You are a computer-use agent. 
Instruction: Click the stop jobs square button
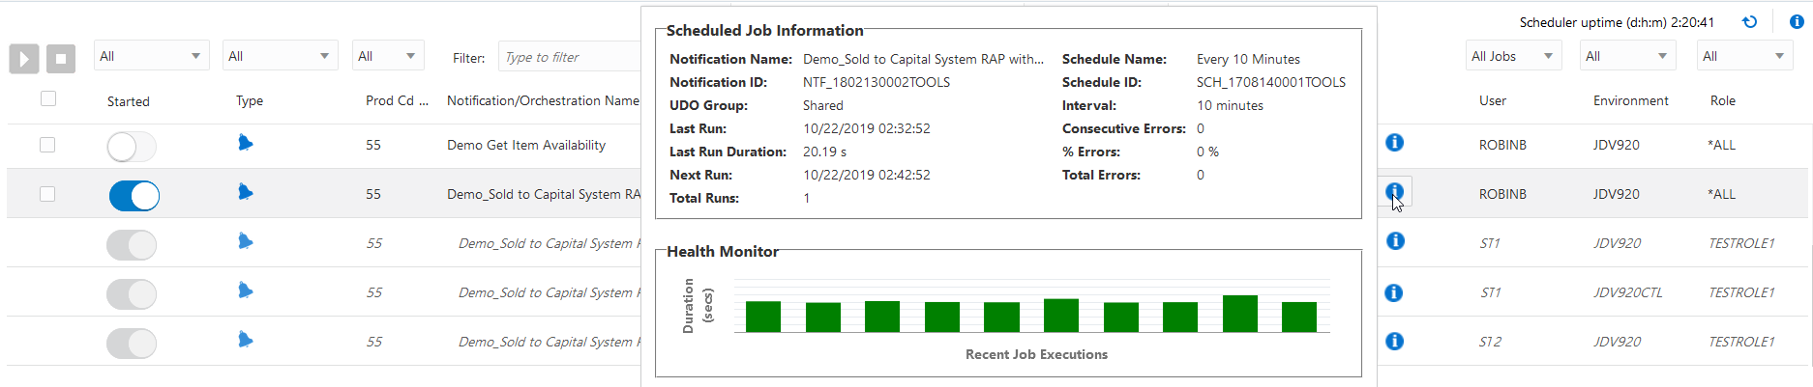click(61, 59)
